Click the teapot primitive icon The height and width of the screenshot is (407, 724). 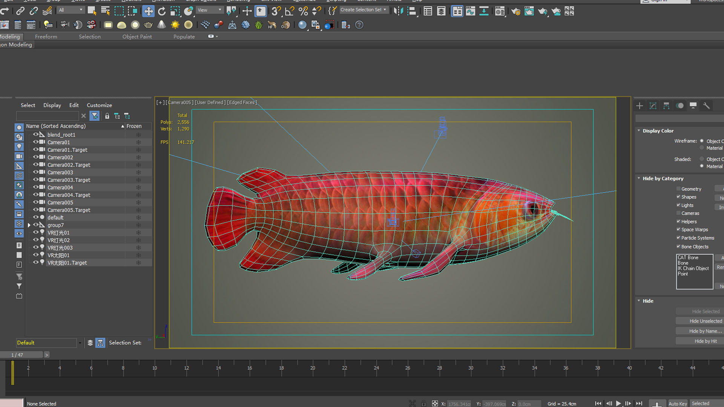point(149,25)
